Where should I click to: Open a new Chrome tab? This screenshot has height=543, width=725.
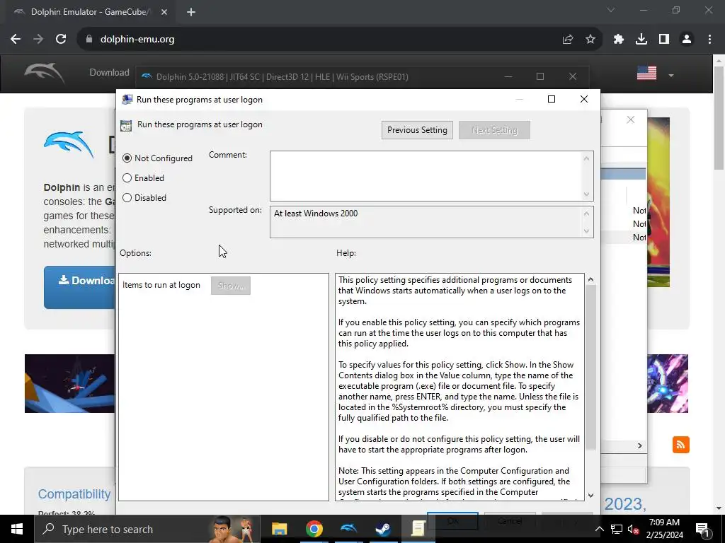(x=191, y=12)
